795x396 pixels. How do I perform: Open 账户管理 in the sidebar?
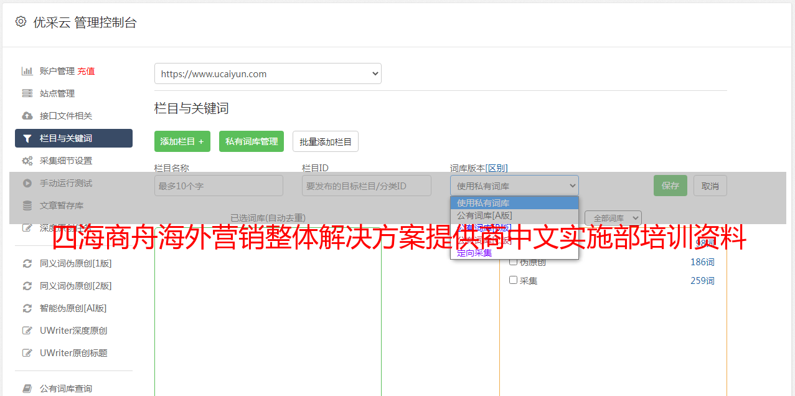click(x=57, y=71)
